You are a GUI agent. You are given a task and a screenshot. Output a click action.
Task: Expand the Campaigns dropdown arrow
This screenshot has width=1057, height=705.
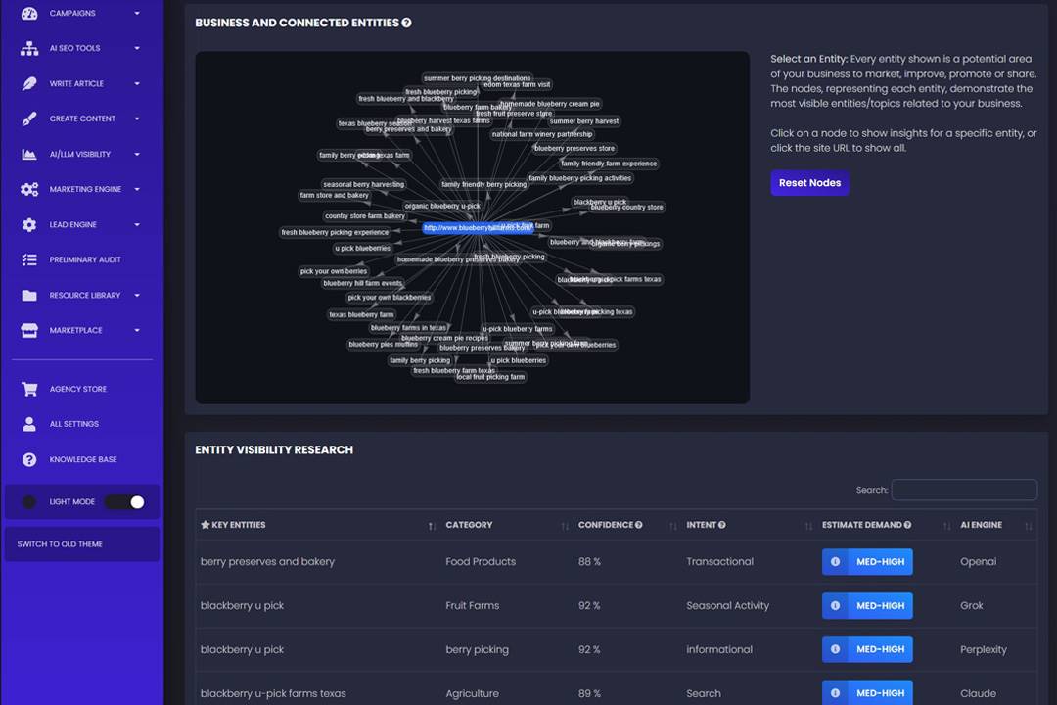(137, 14)
